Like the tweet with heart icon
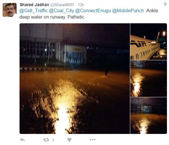Image resolution: width=169 pixels, height=145 pixels. [x=69, y=140]
